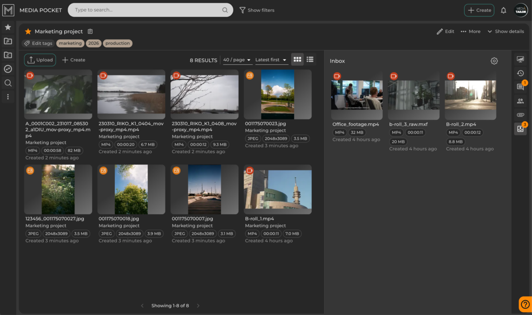Screen dimensions: 532x315
Task: Open the 40 / page dropdown
Action: tap(237, 60)
